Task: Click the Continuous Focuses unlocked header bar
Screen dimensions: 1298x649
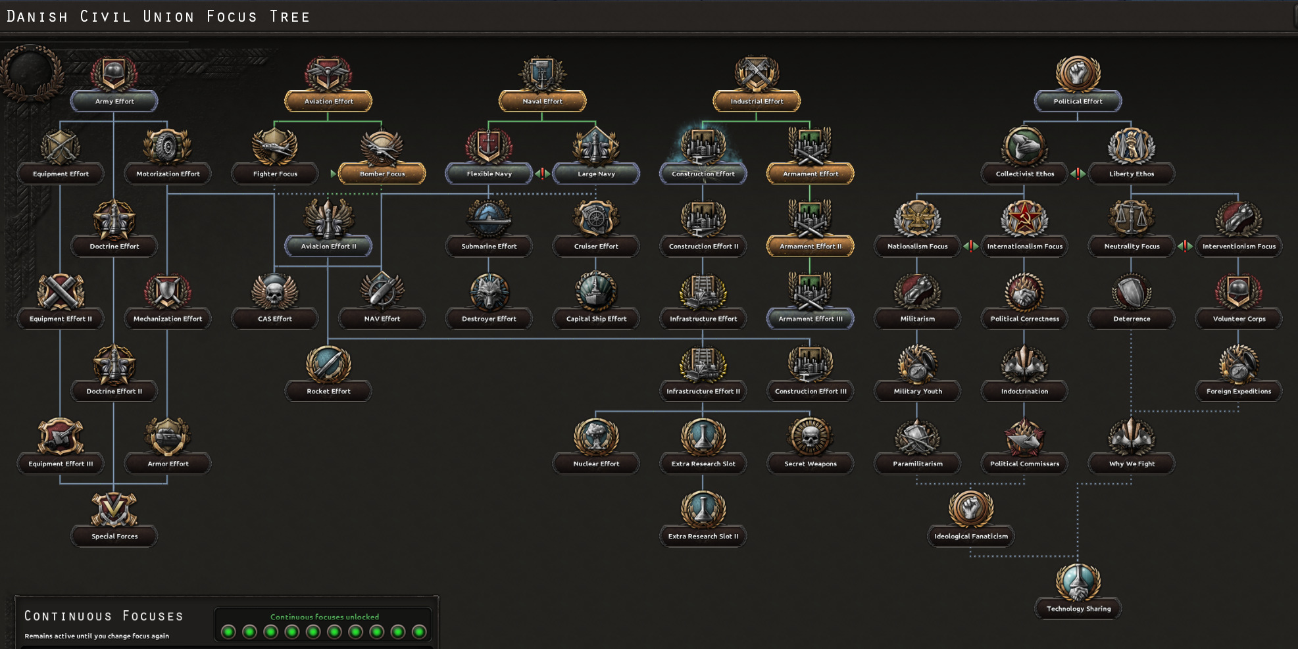Action: [x=324, y=617]
